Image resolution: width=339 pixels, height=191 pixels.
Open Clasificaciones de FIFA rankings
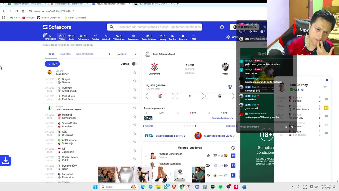click(165, 136)
